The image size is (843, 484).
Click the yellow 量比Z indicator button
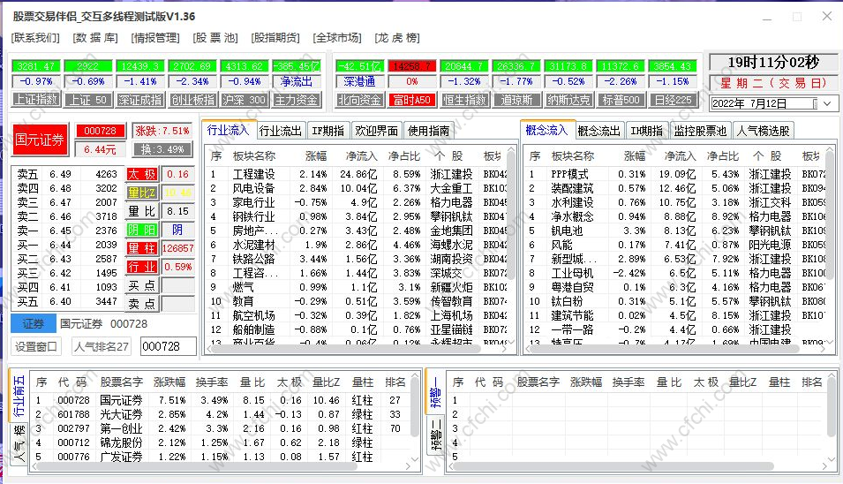(x=142, y=193)
